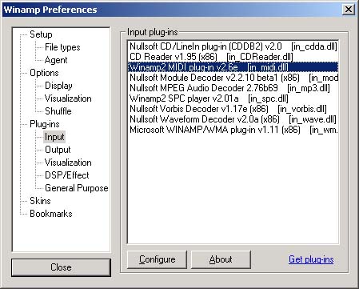
Task: Open the DSP/Effect plug-ins page
Action: [67, 175]
